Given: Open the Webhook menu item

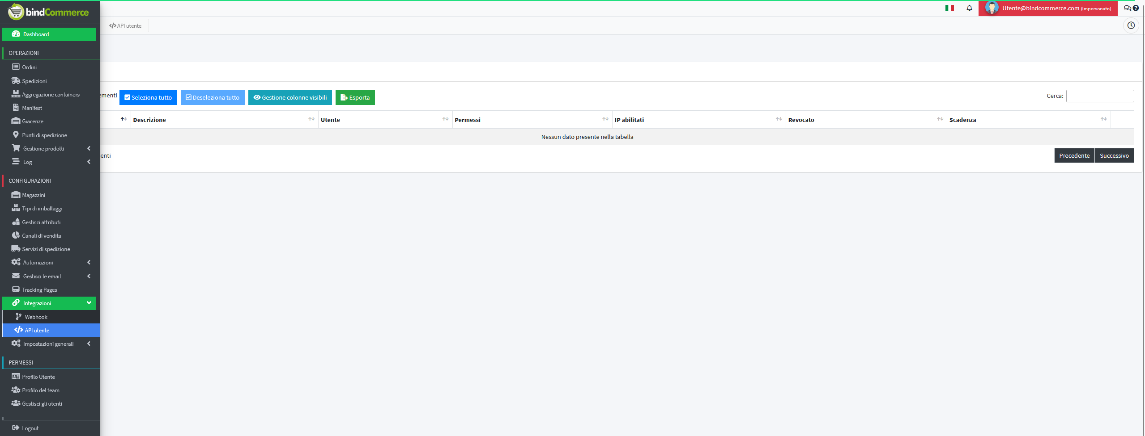Looking at the screenshot, I should tap(36, 317).
